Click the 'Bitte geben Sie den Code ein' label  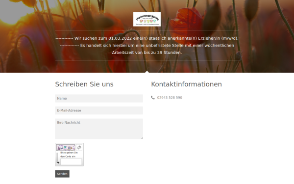69,155
